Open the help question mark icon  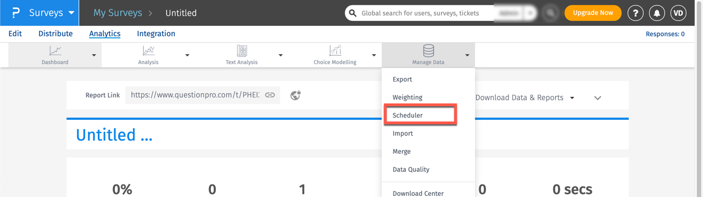pos(635,13)
